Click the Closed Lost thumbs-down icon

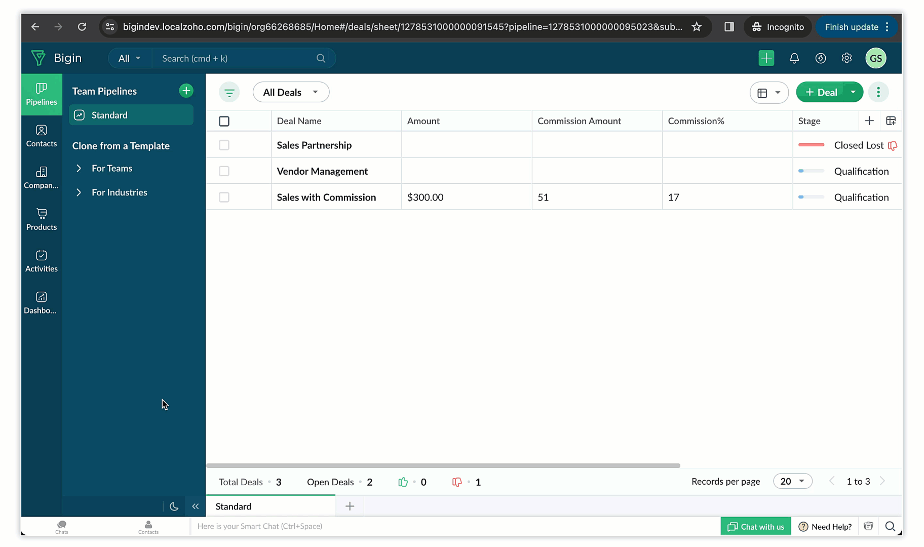(x=893, y=146)
